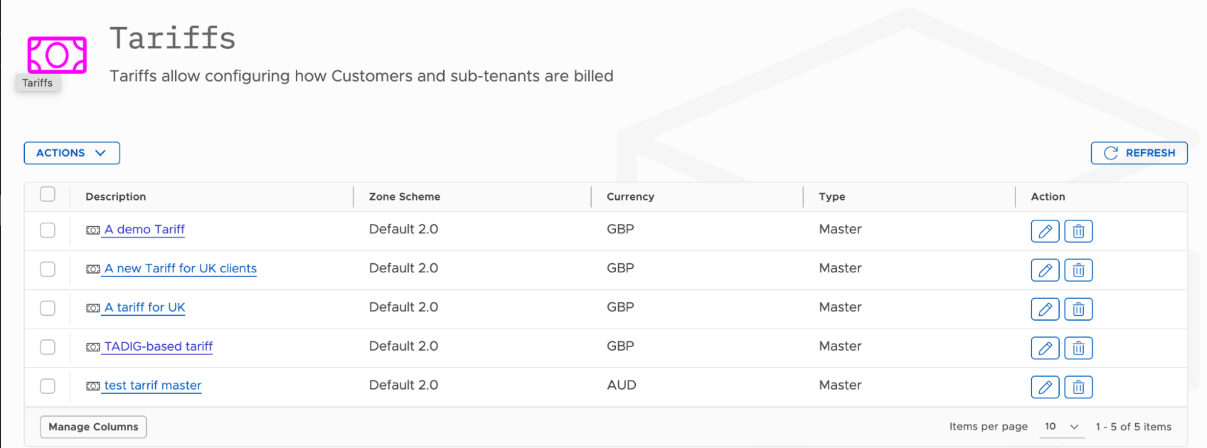The height and width of the screenshot is (448, 1207).
Task: Edit the 'A demo Tariff' row
Action: click(x=1045, y=231)
